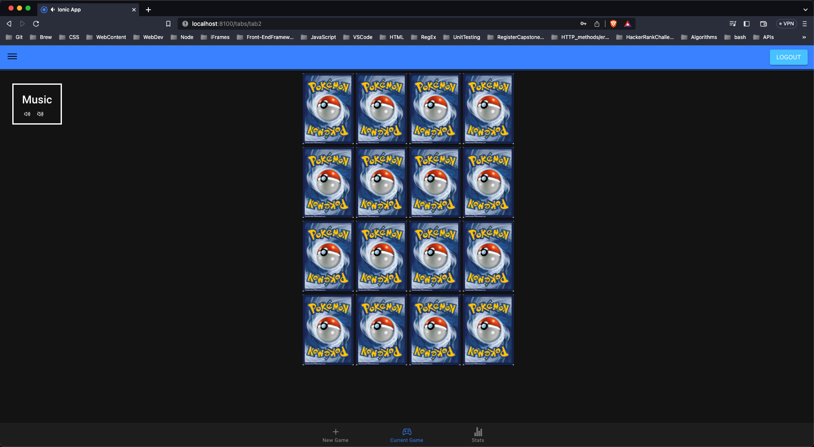Reload the page
Screen dimensions: 814x447
coord(36,24)
